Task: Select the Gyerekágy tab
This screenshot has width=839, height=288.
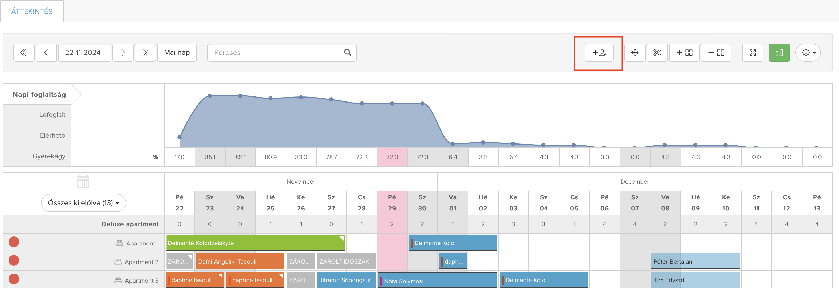Action: (37, 156)
